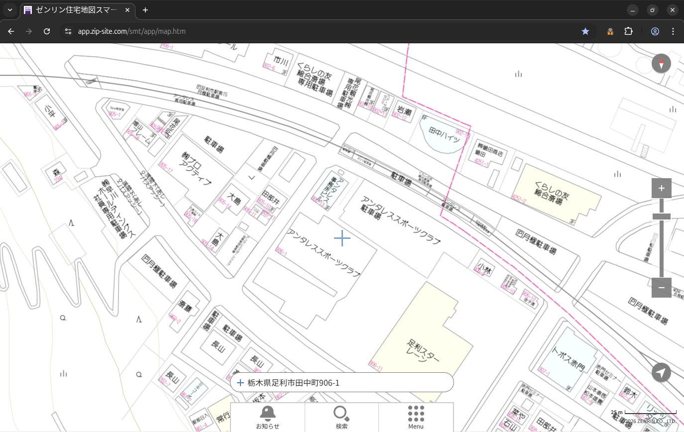This screenshot has width=684, height=432.
Task: Open 検索 search magnifier
Action: point(342,417)
